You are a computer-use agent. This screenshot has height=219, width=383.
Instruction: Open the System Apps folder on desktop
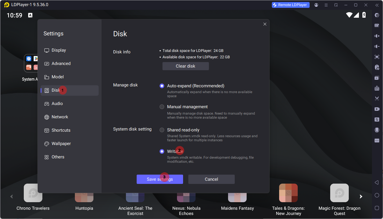[31, 63]
